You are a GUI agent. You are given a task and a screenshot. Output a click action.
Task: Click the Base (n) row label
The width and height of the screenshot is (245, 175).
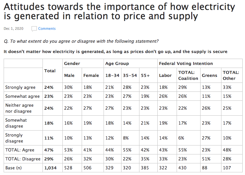(14, 168)
